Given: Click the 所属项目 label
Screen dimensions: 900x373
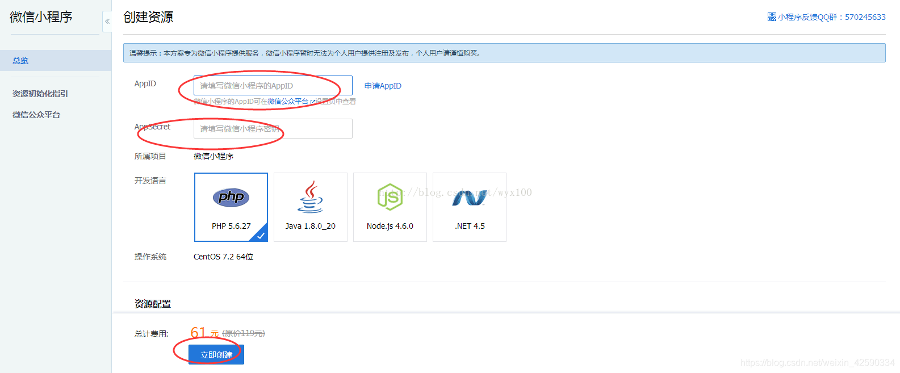Looking at the screenshot, I should [x=150, y=156].
